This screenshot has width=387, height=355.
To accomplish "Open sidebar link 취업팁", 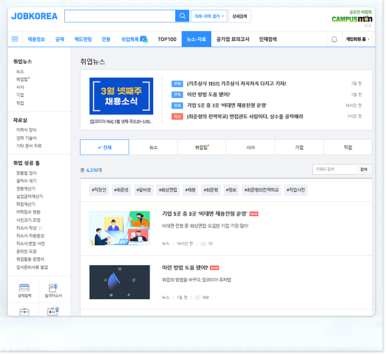I will 22,79.
